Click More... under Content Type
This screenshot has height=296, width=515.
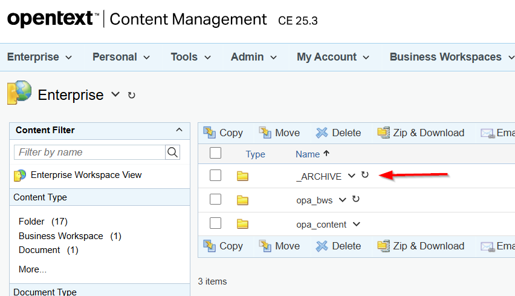[33, 269]
